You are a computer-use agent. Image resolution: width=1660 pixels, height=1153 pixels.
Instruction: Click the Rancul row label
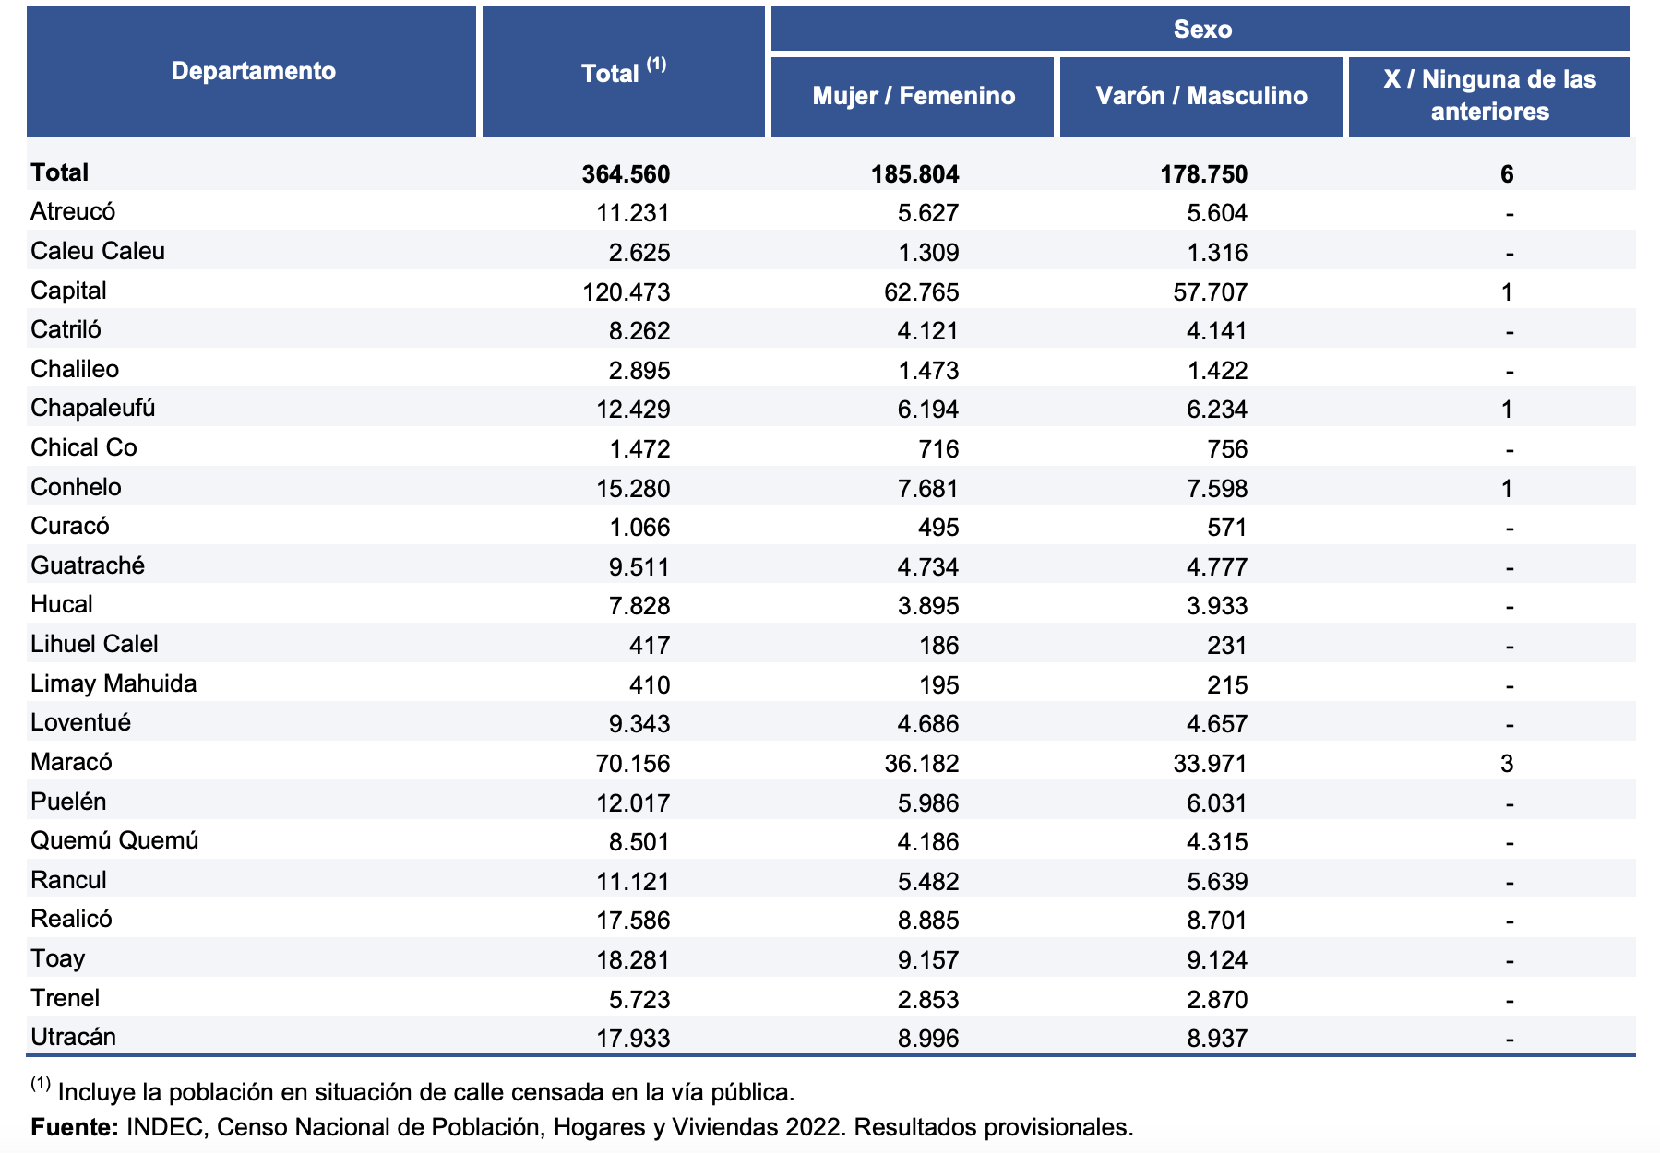point(68,880)
